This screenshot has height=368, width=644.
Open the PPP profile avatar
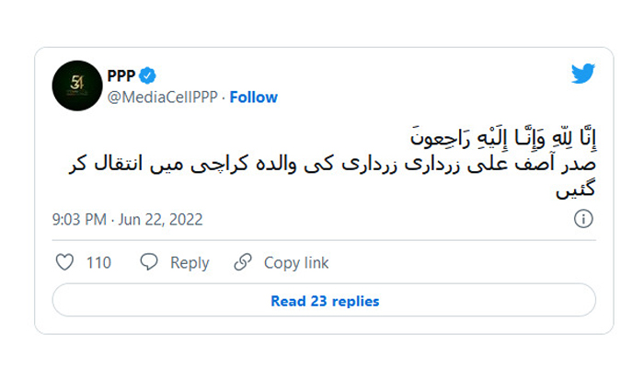76,86
